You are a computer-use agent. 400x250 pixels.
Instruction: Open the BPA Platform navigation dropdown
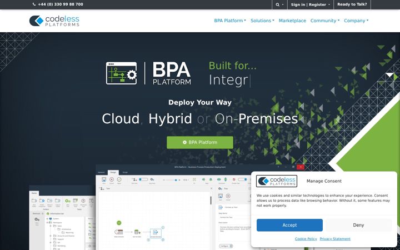[x=230, y=21]
